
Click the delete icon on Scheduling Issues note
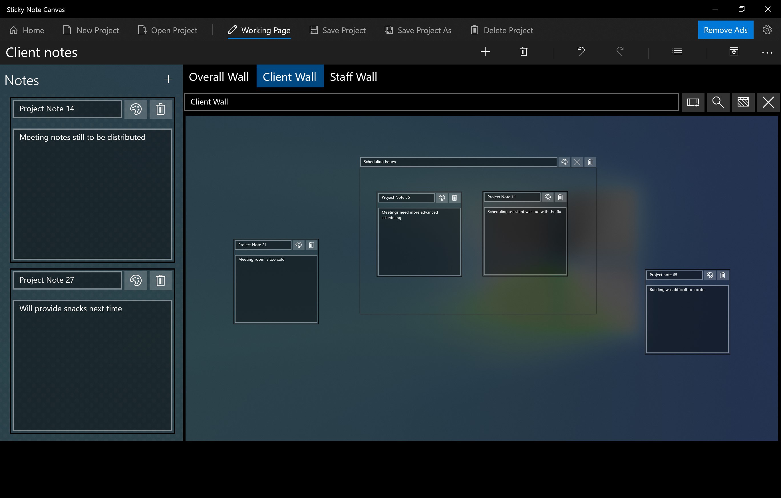pyautogui.click(x=590, y=162)
